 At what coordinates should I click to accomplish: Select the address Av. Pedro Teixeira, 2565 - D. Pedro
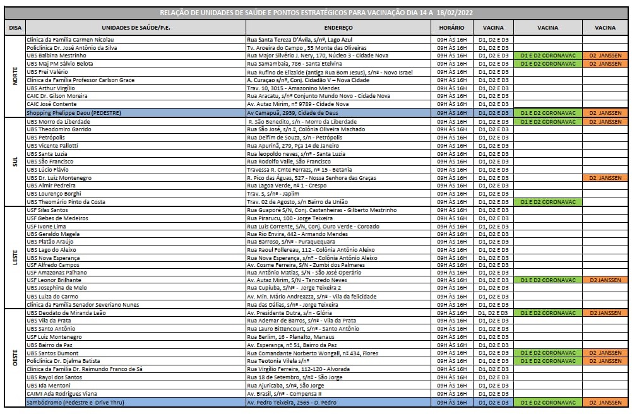338,402
